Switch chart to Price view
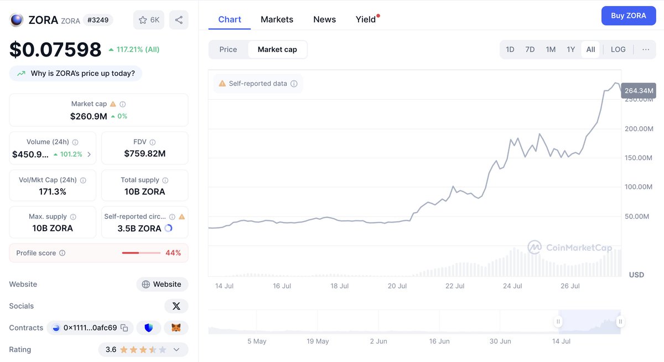The image size is (664, 362). pyautogui.click(x=228, y=49)
